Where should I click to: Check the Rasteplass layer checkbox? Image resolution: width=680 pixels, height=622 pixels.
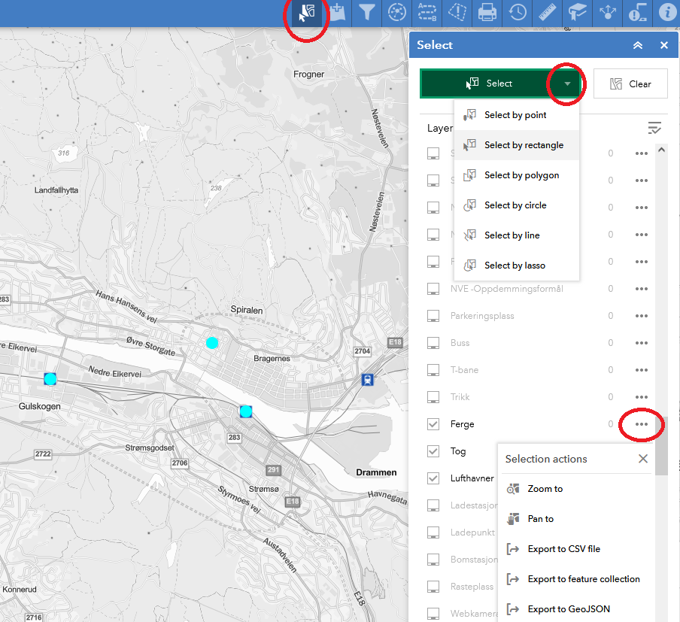click(x=433, y=587)
